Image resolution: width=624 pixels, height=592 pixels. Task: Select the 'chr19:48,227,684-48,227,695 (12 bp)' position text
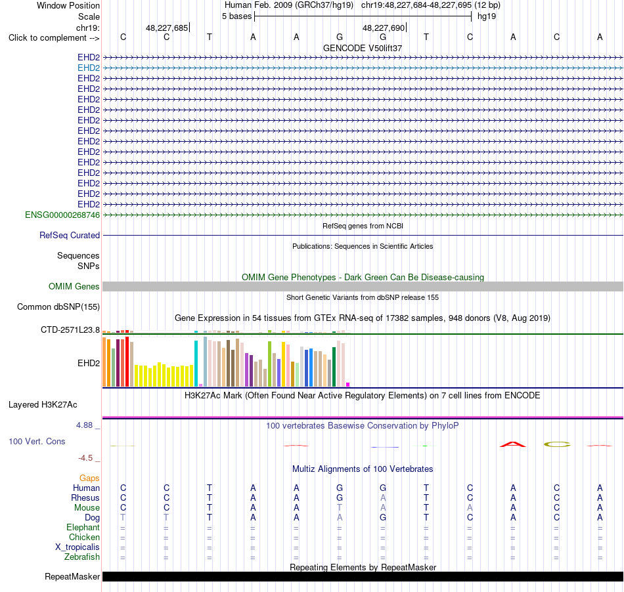coord(431,5)
